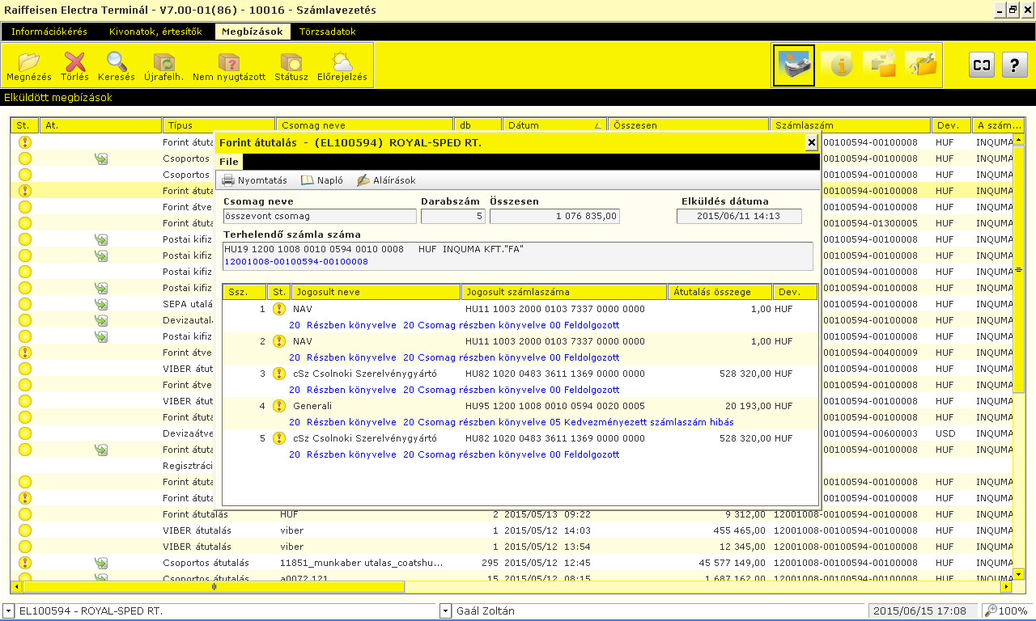Click status icon of the 11851_munkaber row
Viewport: 1036px width, 621px height.
coord(25,563)
